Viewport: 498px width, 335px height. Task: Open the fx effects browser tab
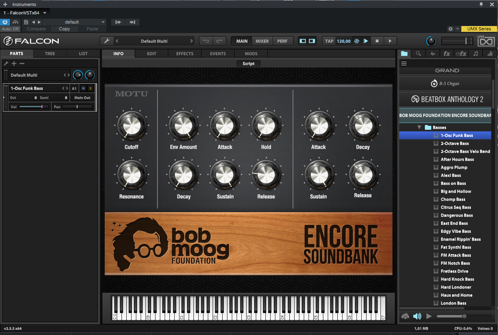click(x=446, y=54)
